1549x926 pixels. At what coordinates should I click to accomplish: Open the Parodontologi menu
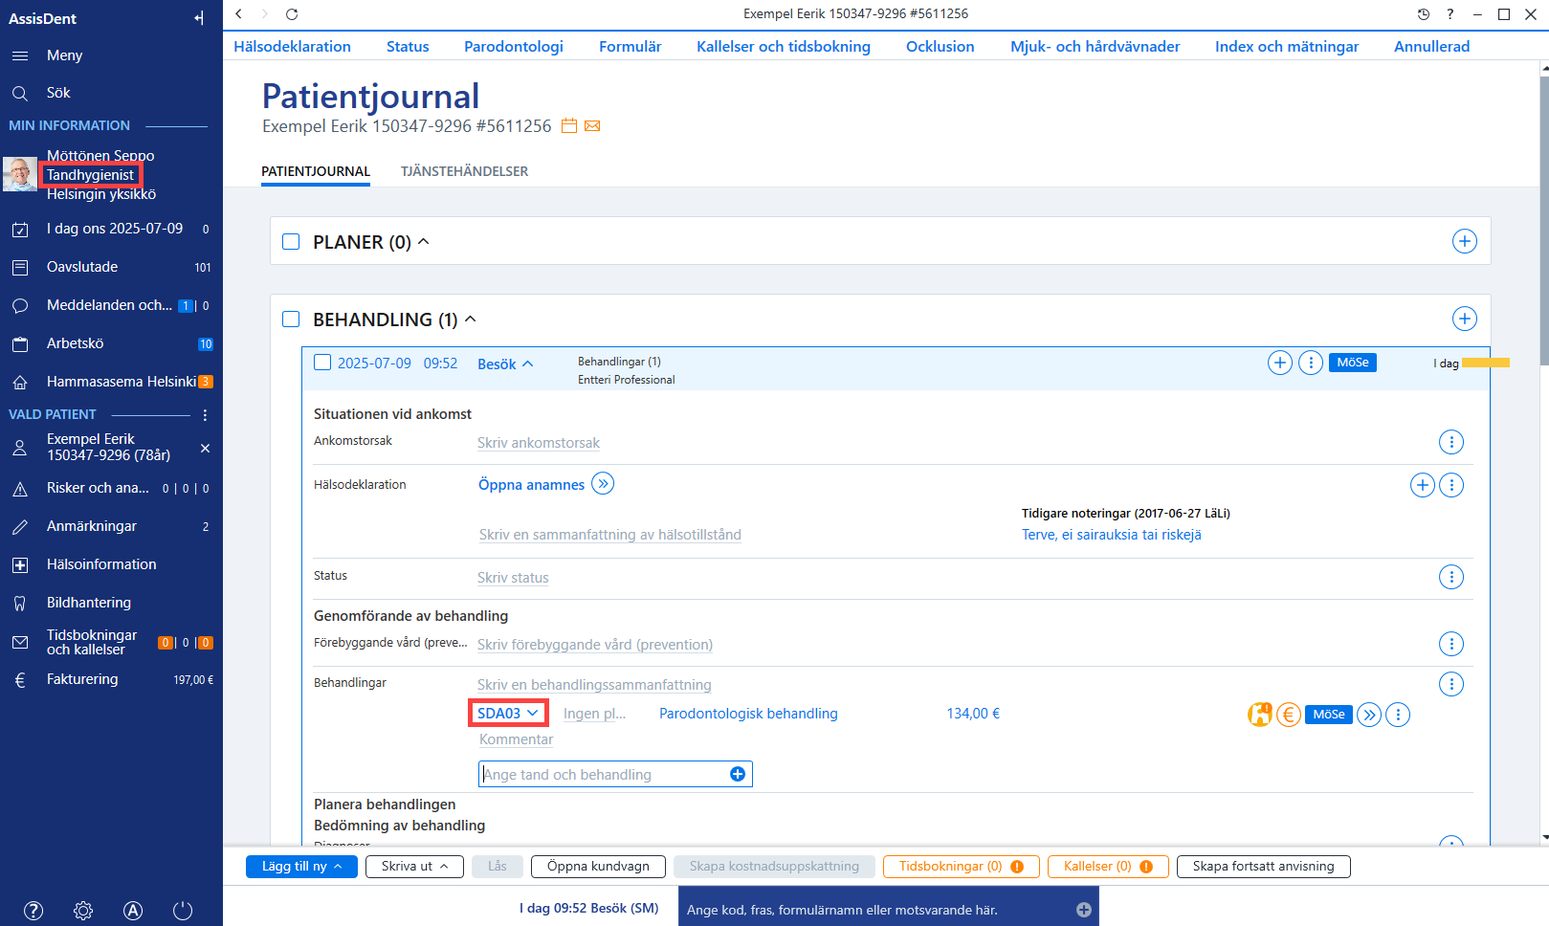point(514,46)
